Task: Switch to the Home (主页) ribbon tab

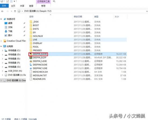Action: tap(13, 6)
